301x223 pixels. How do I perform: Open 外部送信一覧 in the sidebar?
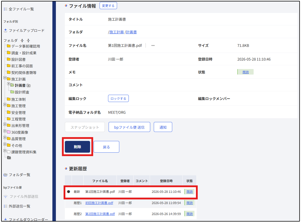pos(20,206)
